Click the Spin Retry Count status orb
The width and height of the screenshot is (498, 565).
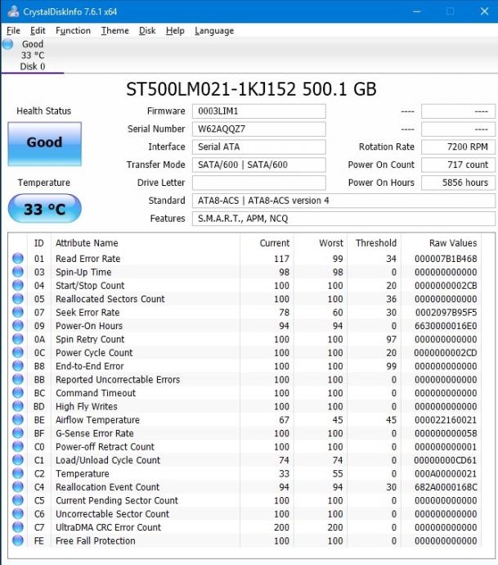point(18,339)
